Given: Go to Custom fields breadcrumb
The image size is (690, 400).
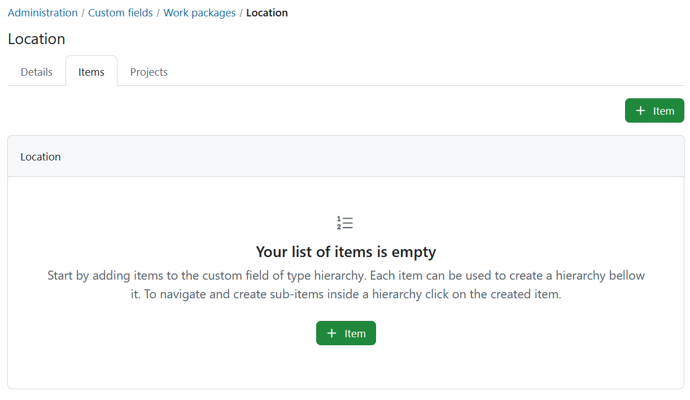Looking at the screenshot, I should pyautogui.click(x=120, y=12).
